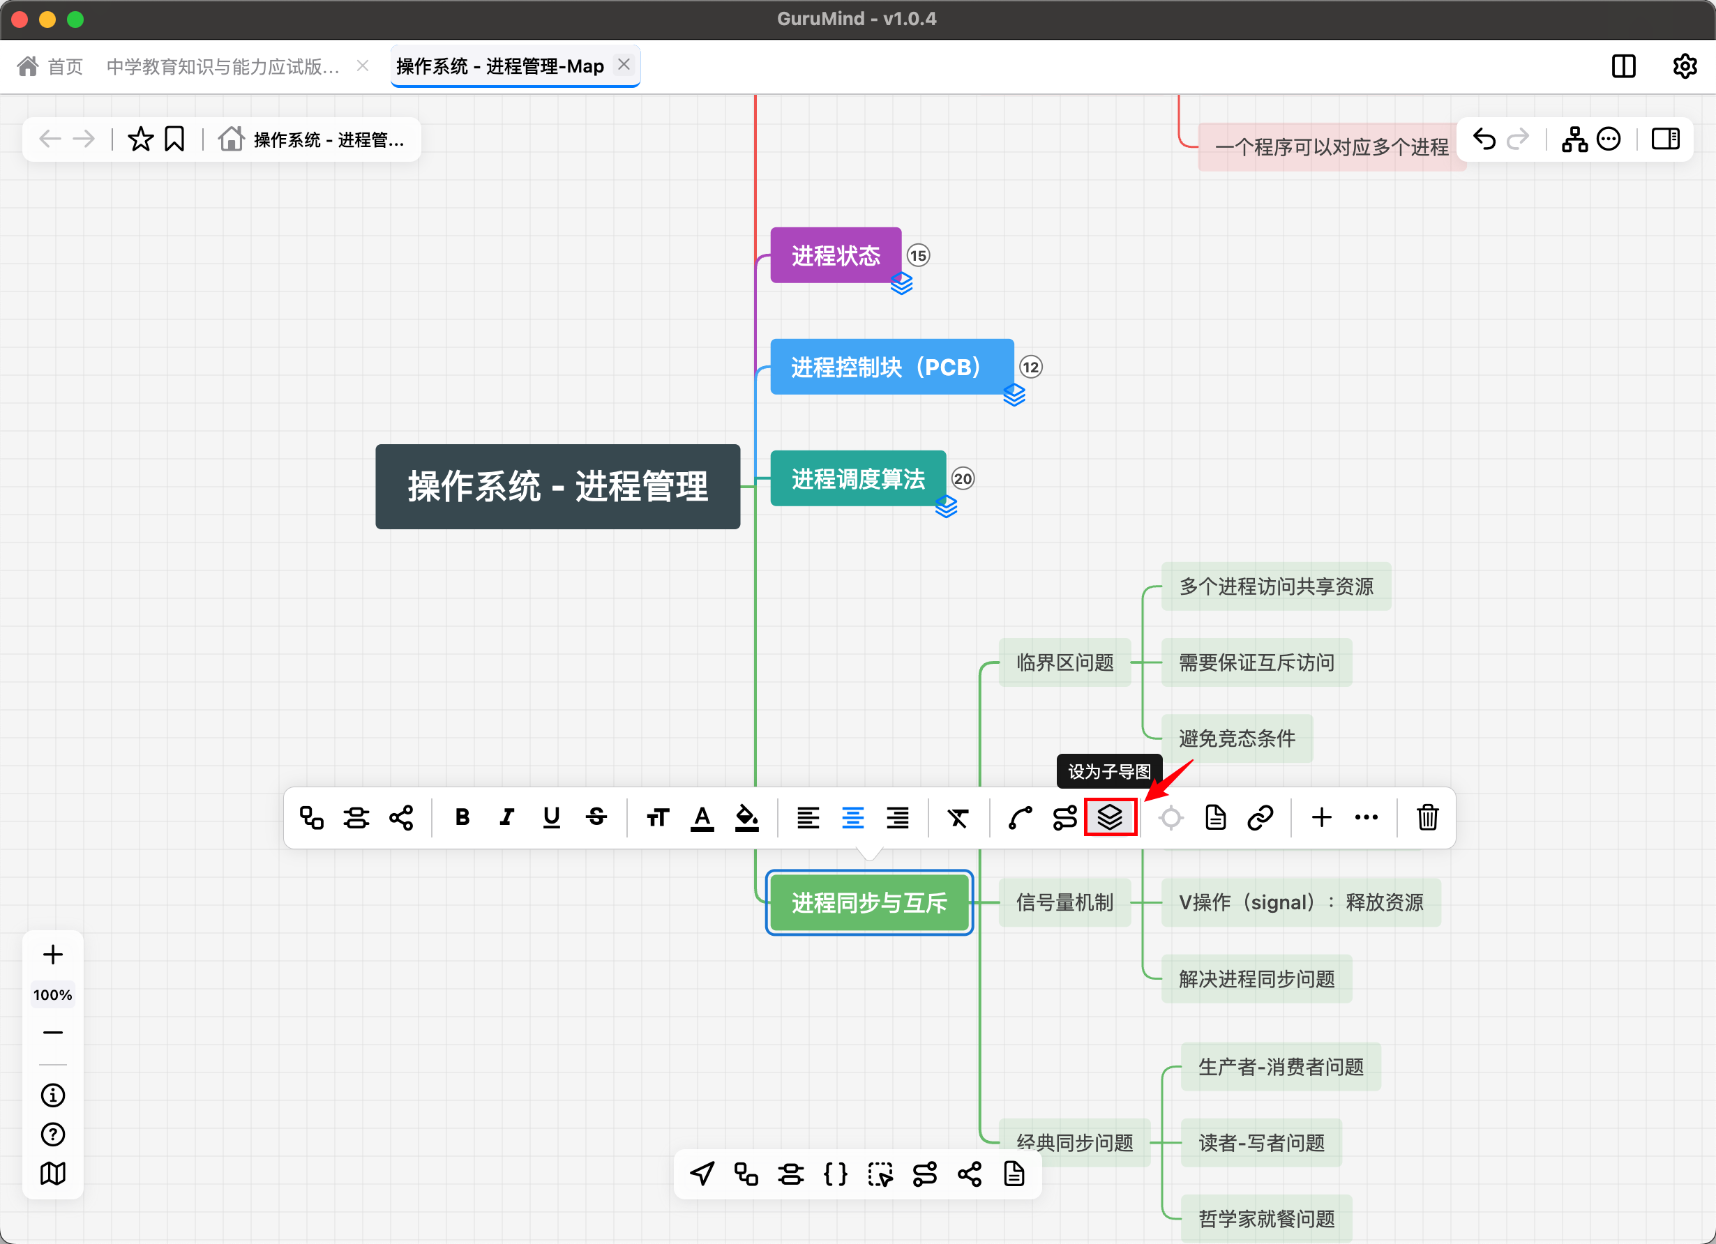Toggle italic on the node text

[506, 817]
